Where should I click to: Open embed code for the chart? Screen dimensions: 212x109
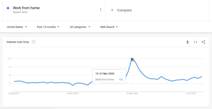click(195, 42)
